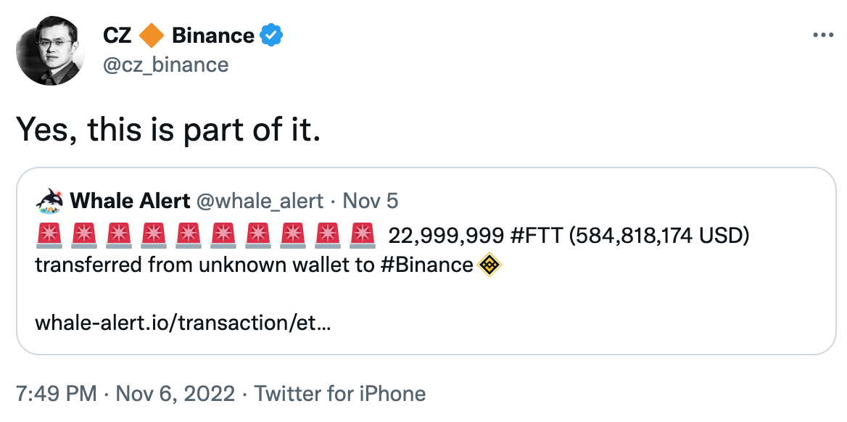Screen dimensions: 847x422
Task: Click CZ's profile avatar photo
Action: pos(51,50)
